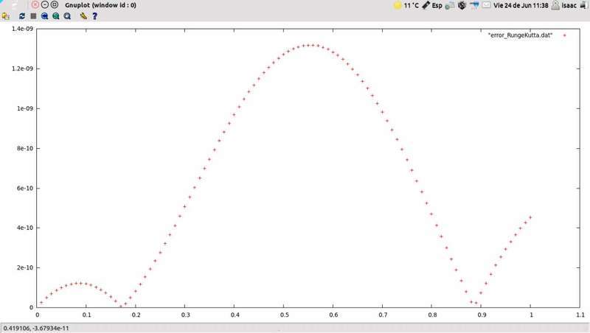Image resolution: width=590 pixels, height=333 pixels.
Task: Autoscale the plot with magnifier icon
Action: [67, 15]
